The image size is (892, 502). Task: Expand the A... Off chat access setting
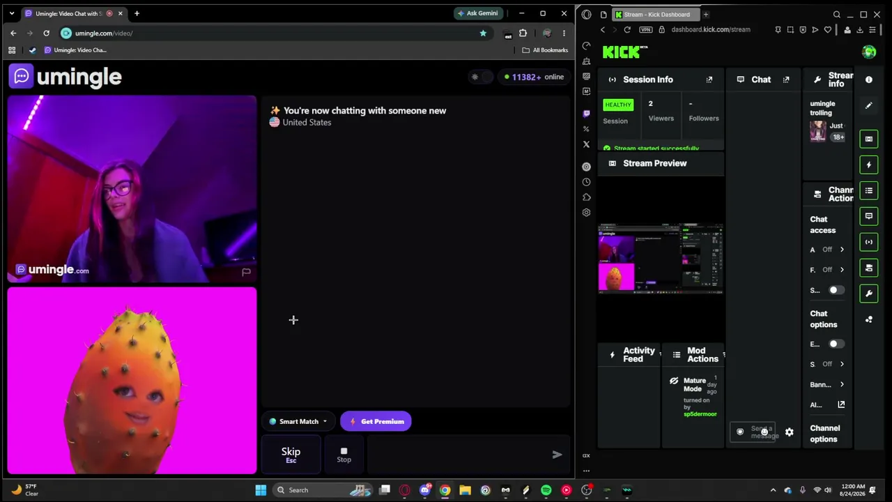click(x=827, y=250)
